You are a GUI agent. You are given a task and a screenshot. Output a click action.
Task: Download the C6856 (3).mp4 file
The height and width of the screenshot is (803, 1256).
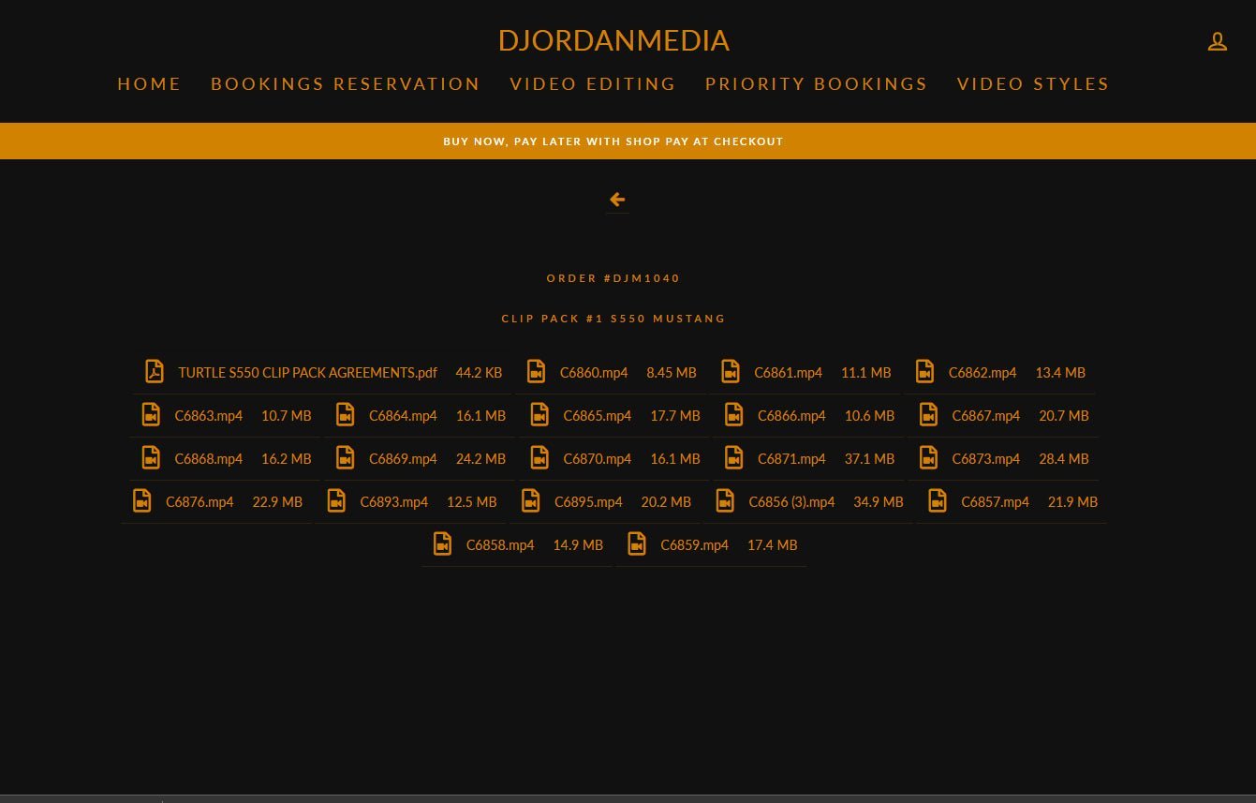pos(791,502)
